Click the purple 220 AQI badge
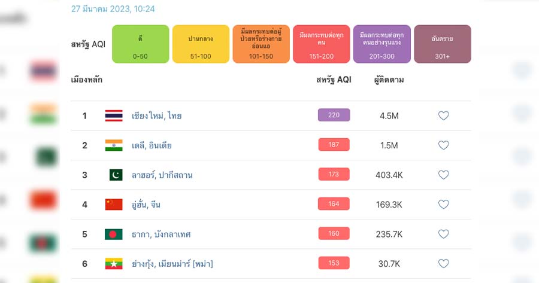Screen dimensions: 539x283 (334, 115)
